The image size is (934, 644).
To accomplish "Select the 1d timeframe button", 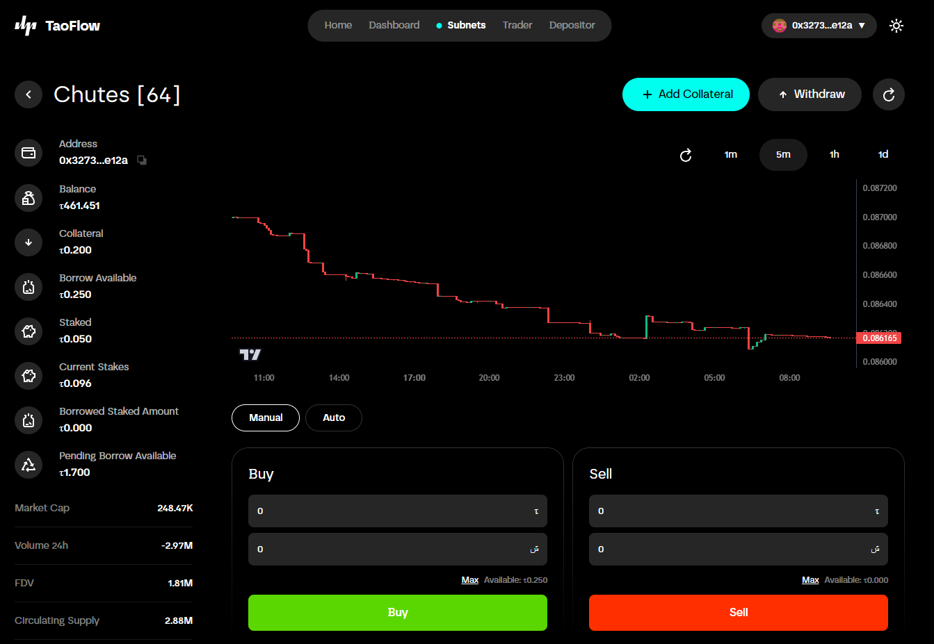I will click(882, 154).
